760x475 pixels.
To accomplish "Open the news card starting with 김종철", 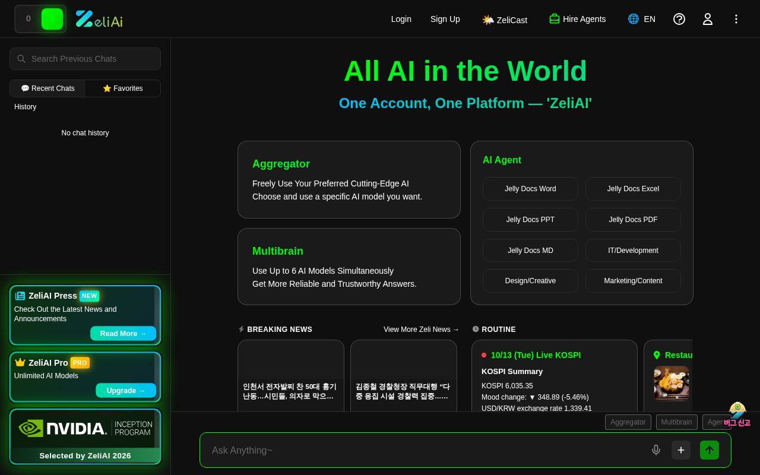I will coord(404,376).
